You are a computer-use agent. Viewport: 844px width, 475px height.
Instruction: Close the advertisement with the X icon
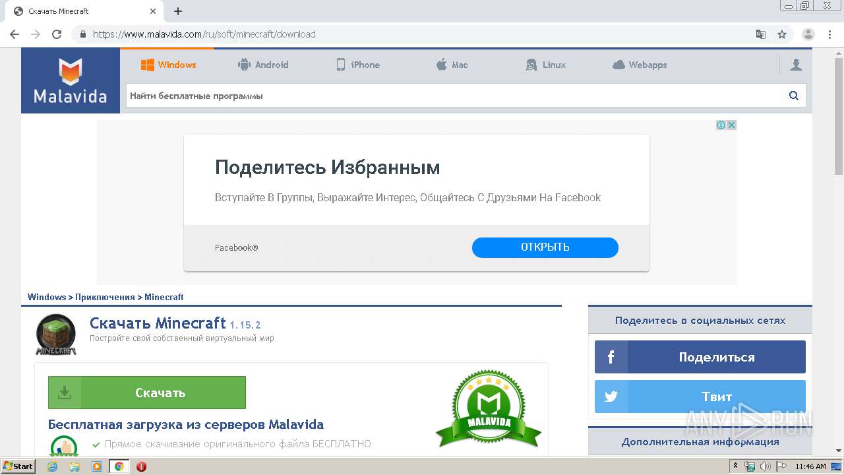click(x=731, y=125)
